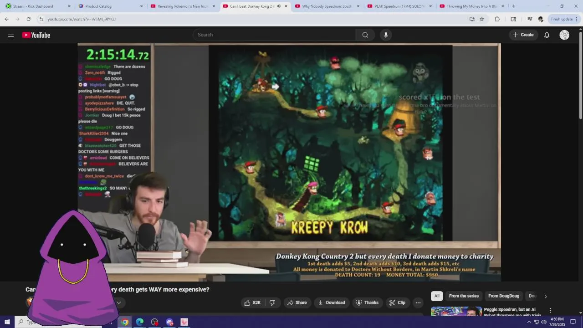Close the Product Catalog tab
Screen dimensions: 583x328
click(x=141, y=6)
